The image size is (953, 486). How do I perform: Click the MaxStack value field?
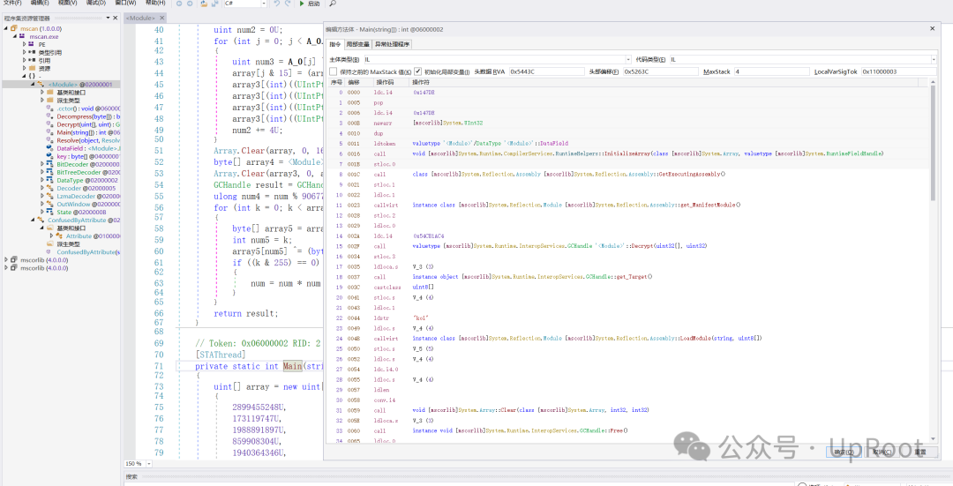(x=771, y=71)
